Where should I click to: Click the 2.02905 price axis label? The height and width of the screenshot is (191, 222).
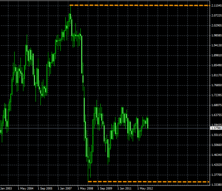pyautogui.click(x=217, y=25)
